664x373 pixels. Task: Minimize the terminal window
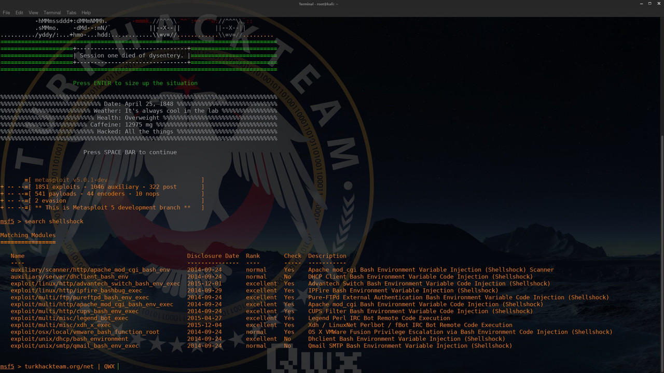[x=641, y=4]
